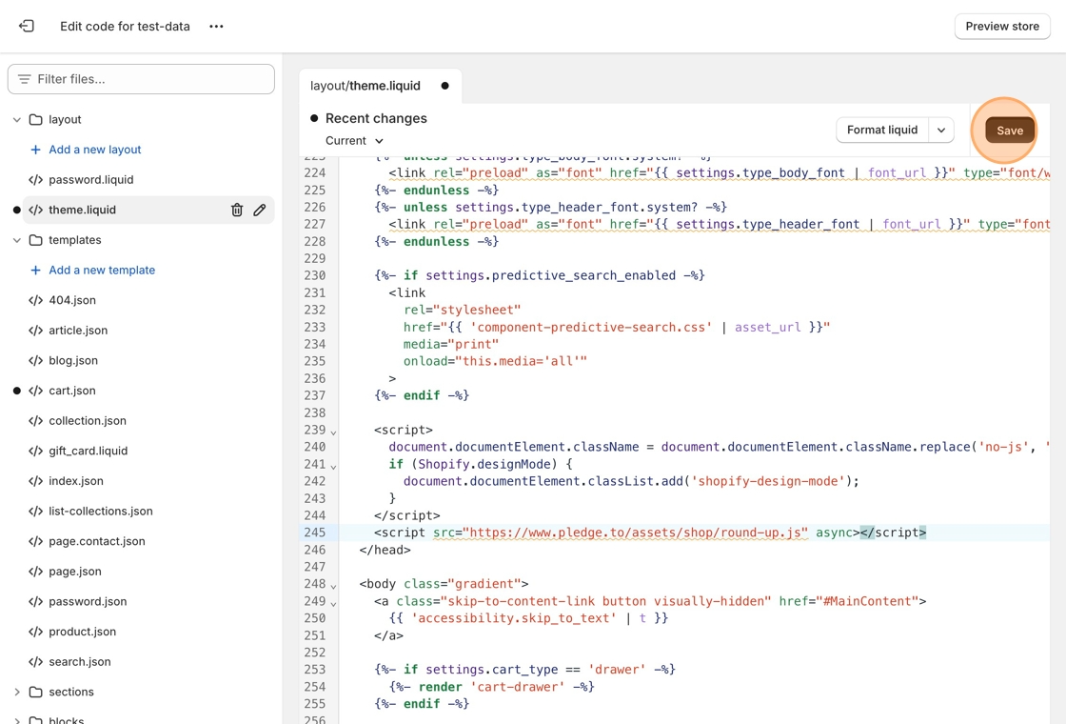
Task: Open the Current version dropdown
Action: [x=354, y=140]
